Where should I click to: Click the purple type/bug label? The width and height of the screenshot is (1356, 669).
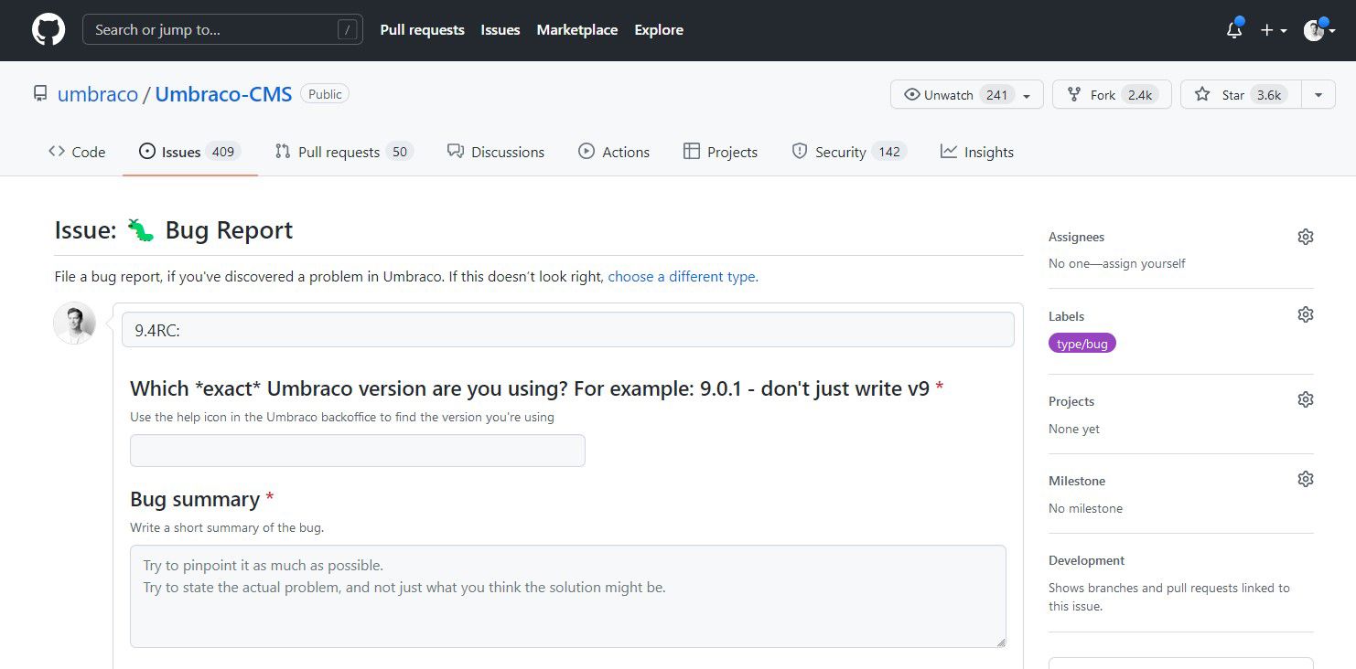[1082, 344]
